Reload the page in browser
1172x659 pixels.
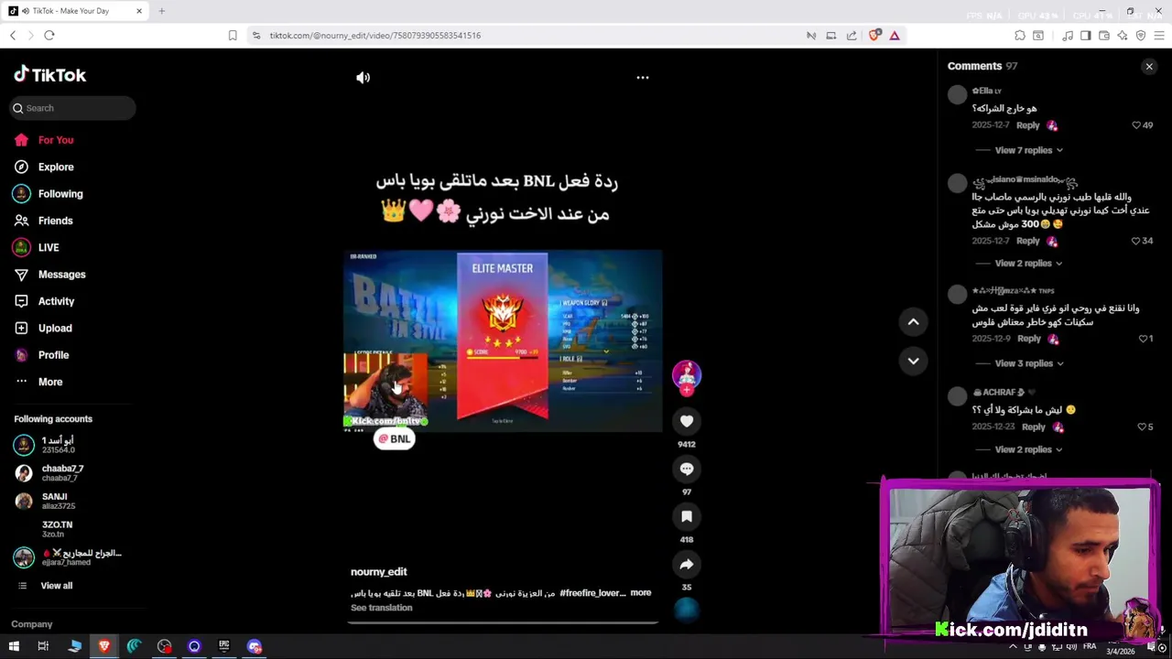pos(49,36)
